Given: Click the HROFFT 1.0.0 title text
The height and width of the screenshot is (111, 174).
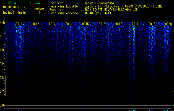Looking at the screenshot, I should [x=22, y=2].
